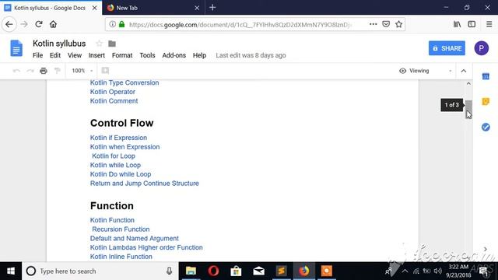Click the document vertical scrollbar thumb
498x280 pixels.
click(468, 109)
